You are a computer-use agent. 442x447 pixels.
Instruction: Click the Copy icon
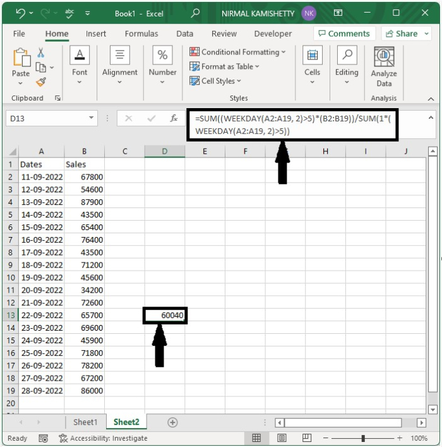[x=40, y=68]
